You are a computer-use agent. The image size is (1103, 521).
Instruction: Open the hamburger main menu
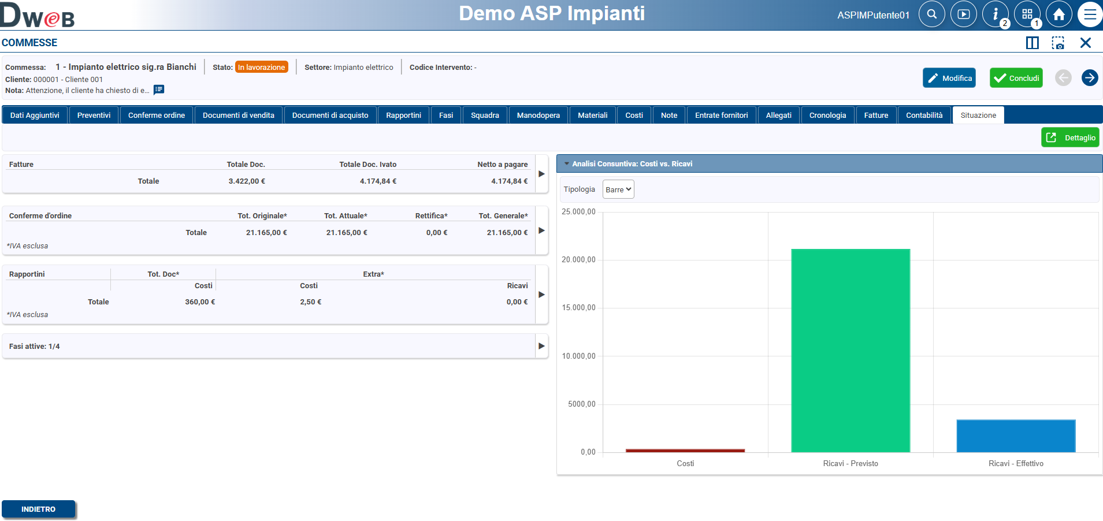[1090, 14]
